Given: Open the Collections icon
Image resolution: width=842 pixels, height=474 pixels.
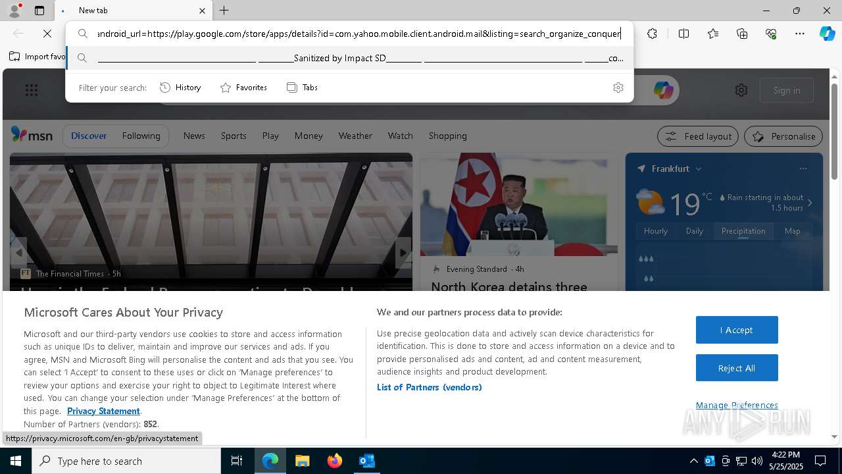Looking at the screenshot, I should (x=742, y=34).
